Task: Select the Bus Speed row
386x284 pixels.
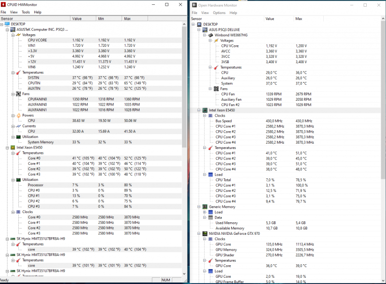Action: [223, 121]
